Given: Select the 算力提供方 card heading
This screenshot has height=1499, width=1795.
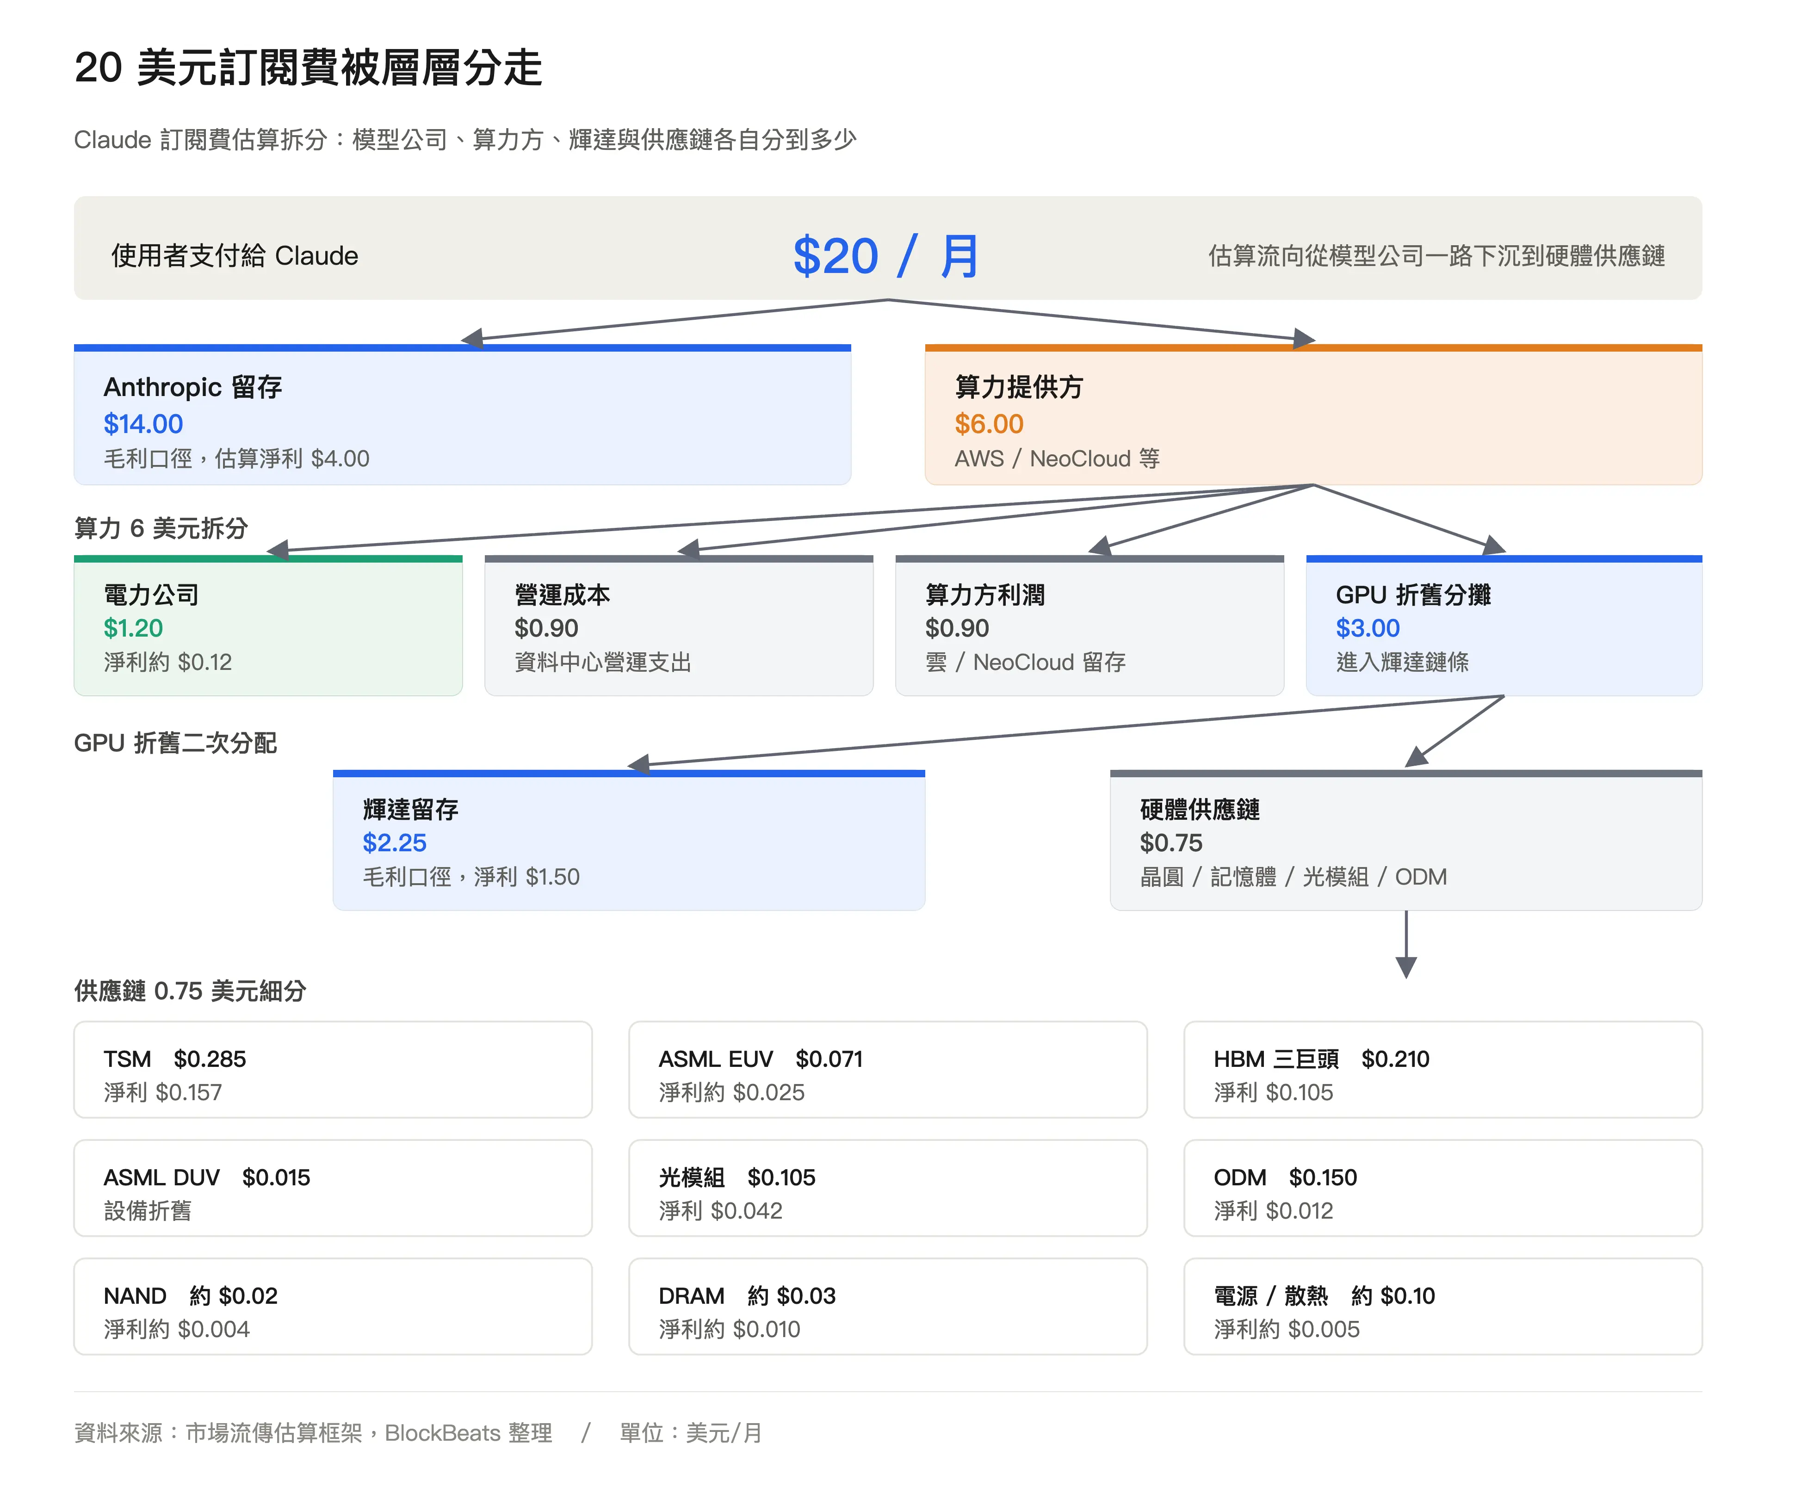Looking at the screenshot, I should [x=1019, y=387].
